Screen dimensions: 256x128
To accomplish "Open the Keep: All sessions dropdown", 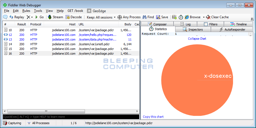I will (101, 17).
